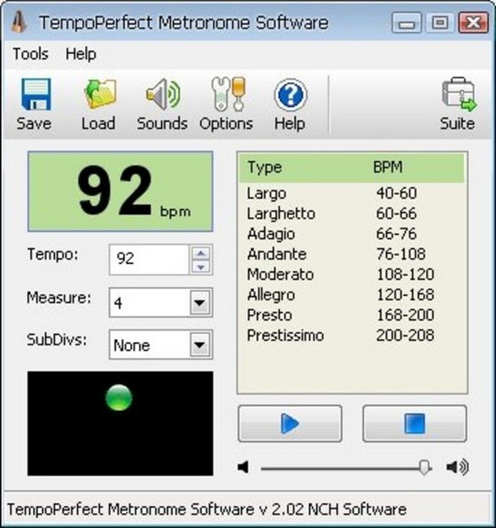496x528 pixels.
Task: Click the mute speaker icon beside volume slider
Action: point(243,467)
